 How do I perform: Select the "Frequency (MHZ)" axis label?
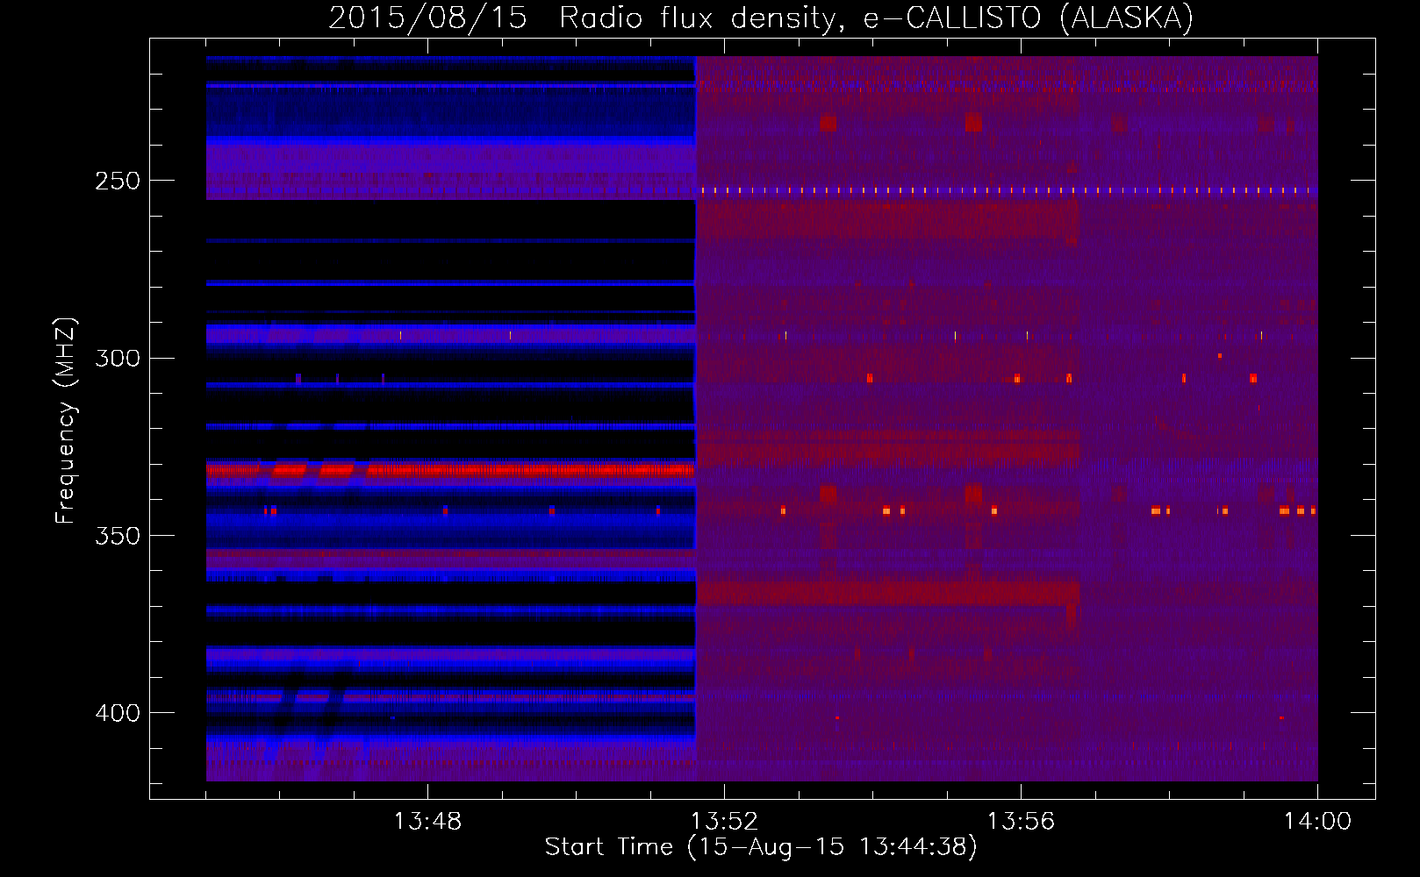click(66, 420)
